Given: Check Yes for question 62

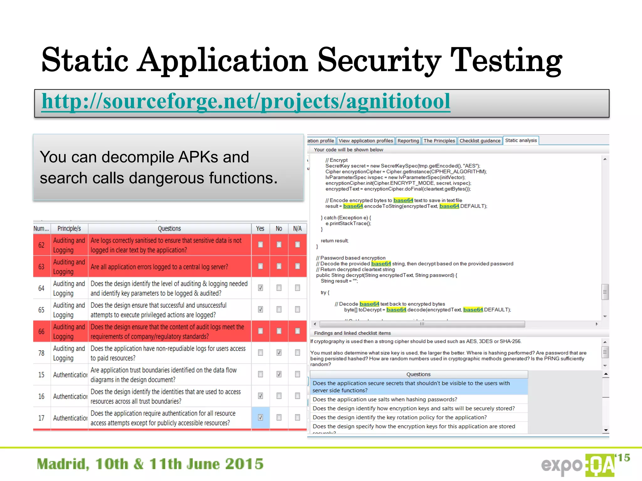Looking at the screenshot, I should tap(260, 245).
